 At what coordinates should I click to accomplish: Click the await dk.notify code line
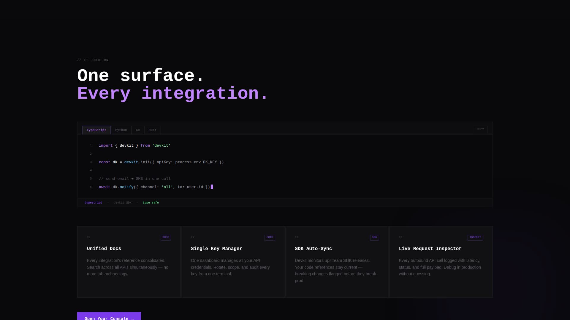(x=156, y=187)
